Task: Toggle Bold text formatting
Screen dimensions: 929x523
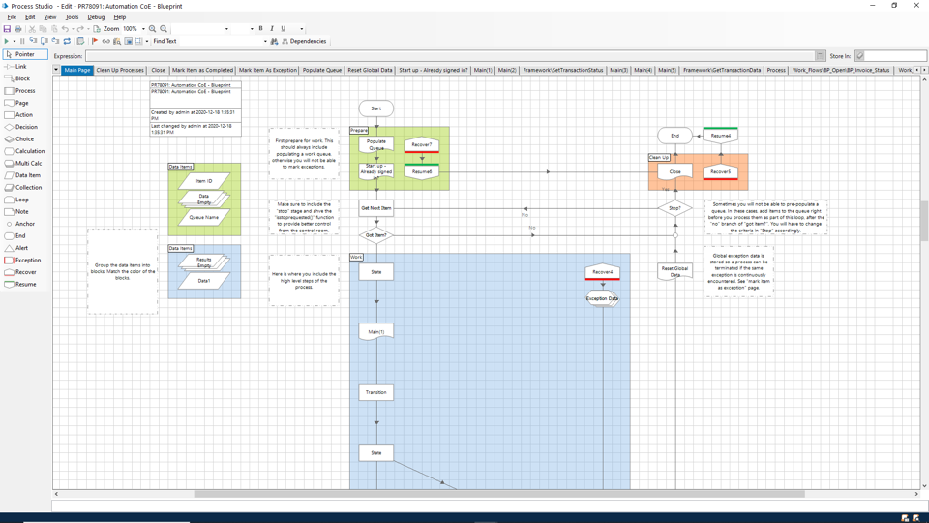Action: (260, 29)
